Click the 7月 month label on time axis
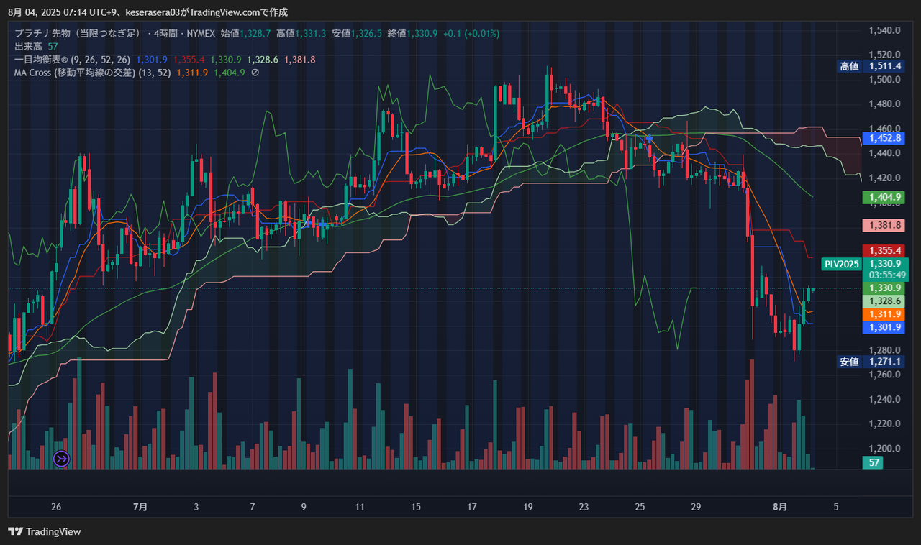 click(x=140, y=507)
